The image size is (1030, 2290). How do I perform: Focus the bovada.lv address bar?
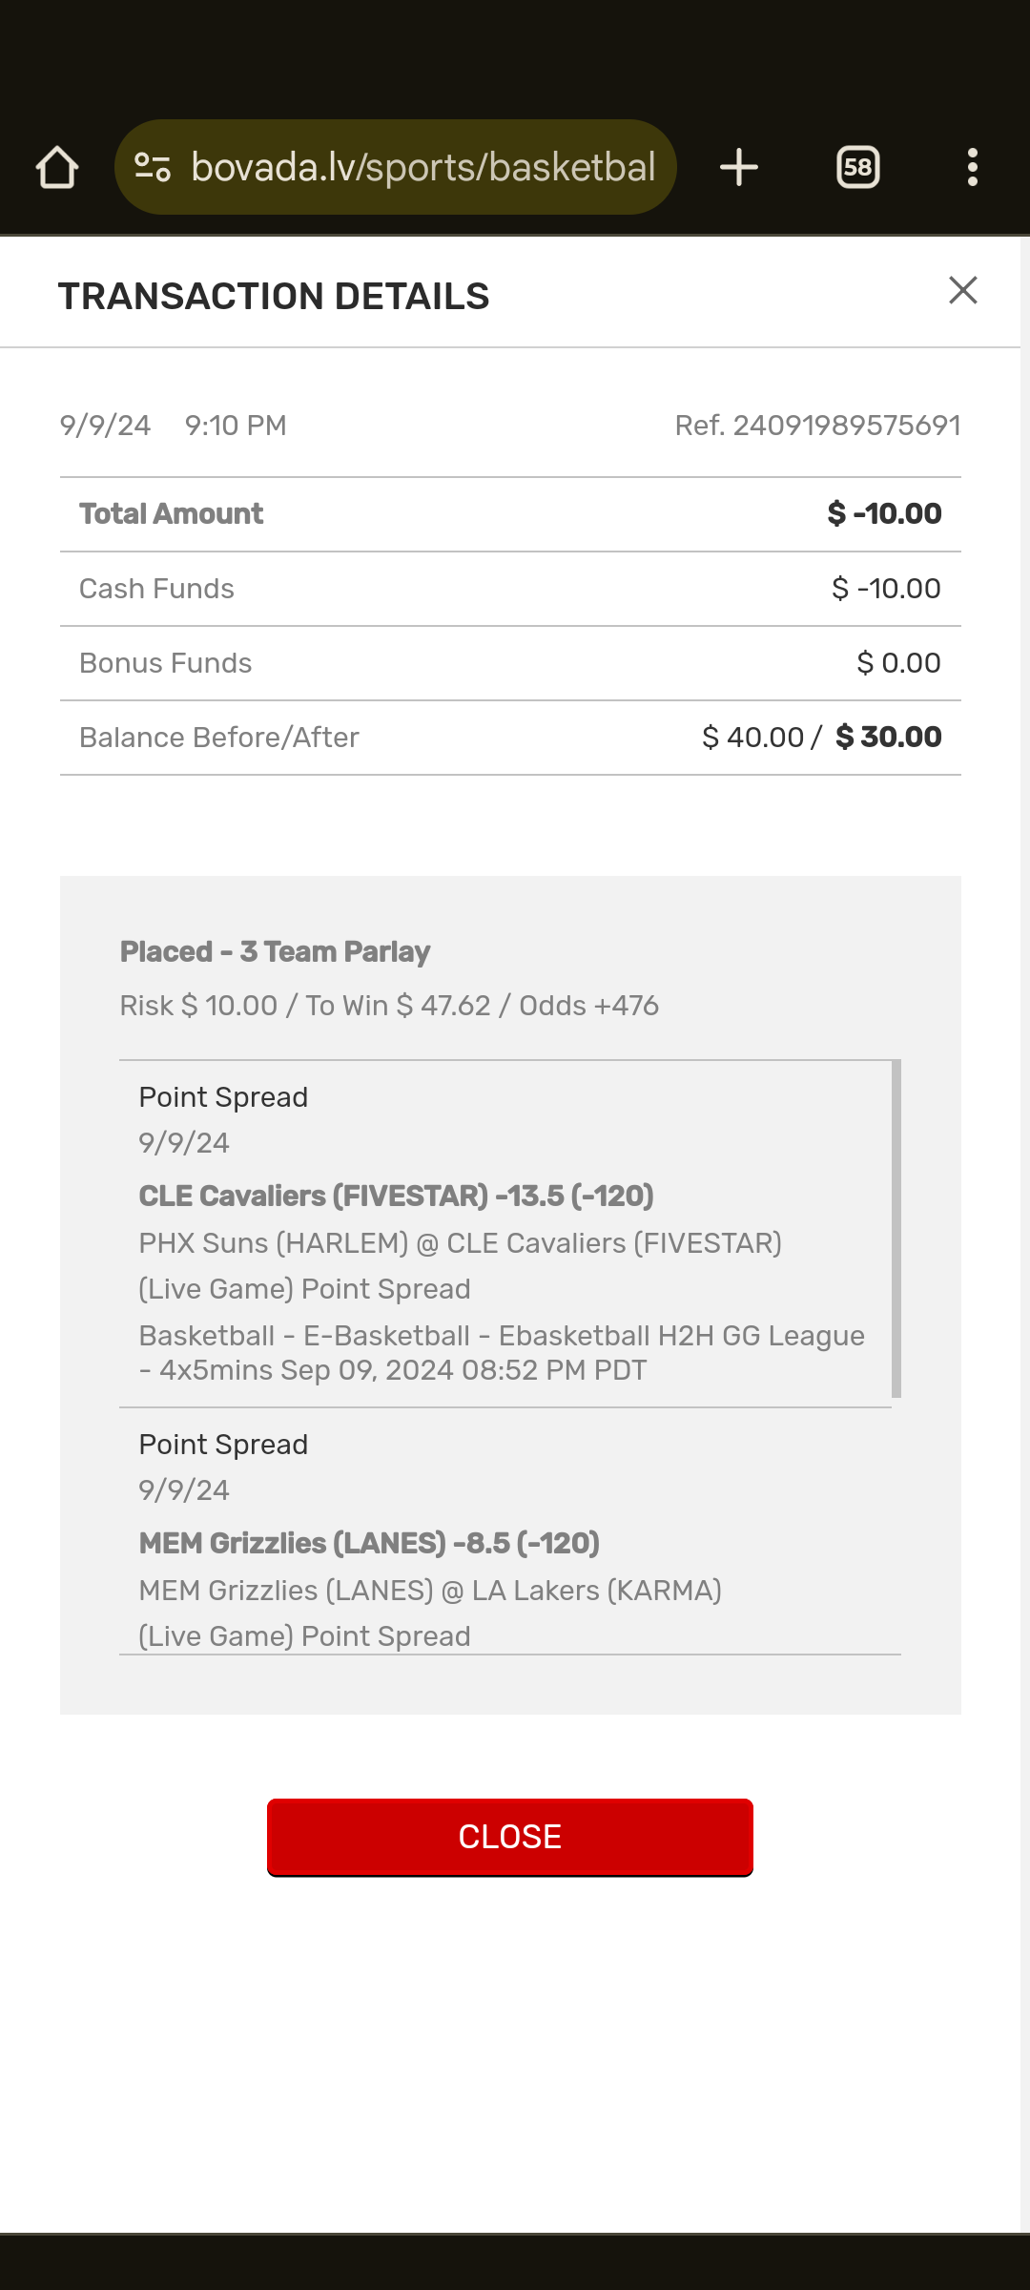pos(423,168)
